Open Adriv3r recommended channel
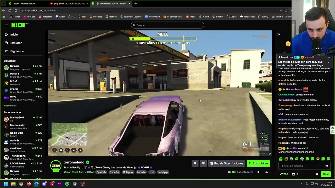Viewport: 335px width, 188px height. pos(23,142)
